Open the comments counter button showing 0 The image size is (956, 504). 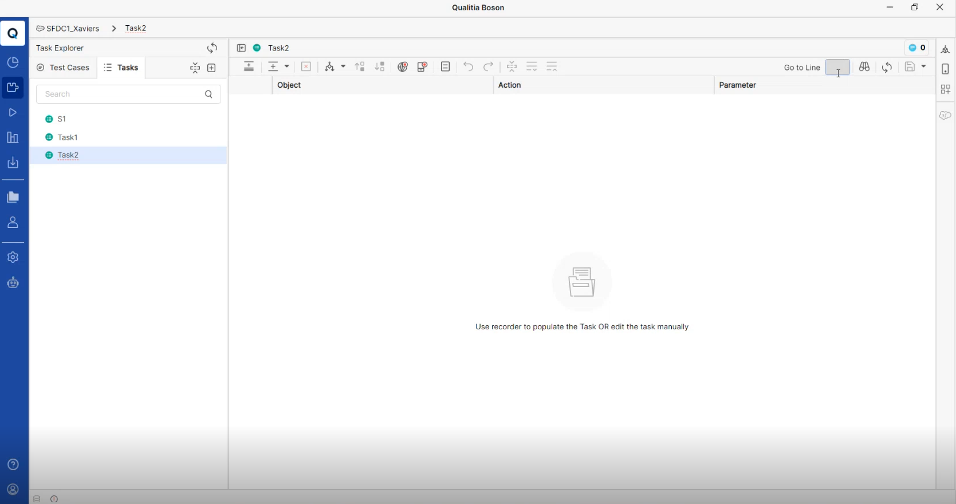click(x=916, y=48)
